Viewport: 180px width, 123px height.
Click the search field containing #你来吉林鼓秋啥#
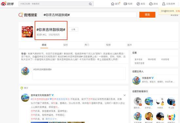tap(89, 15)
